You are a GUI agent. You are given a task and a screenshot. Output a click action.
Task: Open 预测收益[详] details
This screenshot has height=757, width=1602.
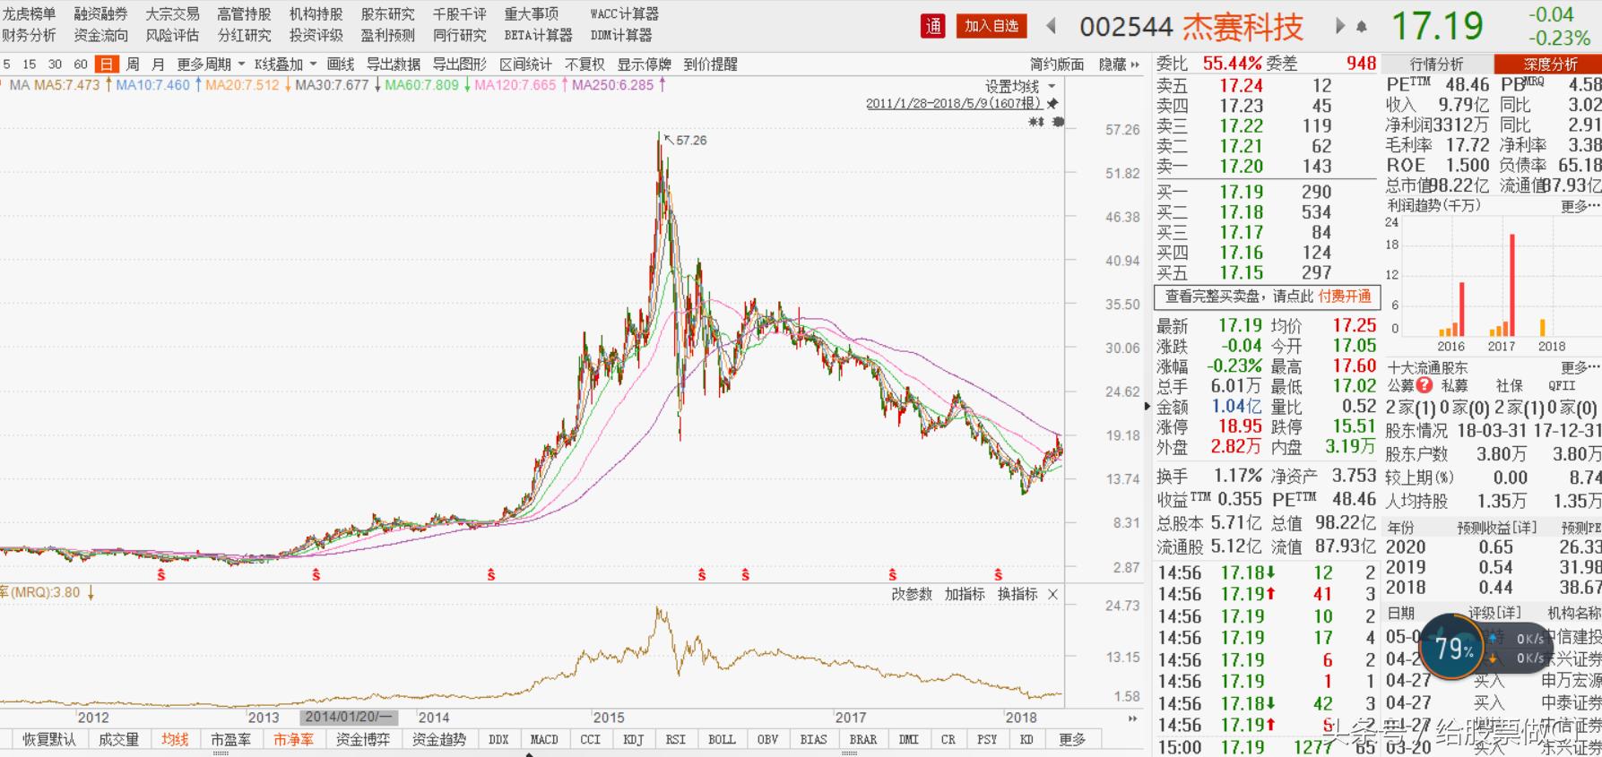pos(1496,528)
